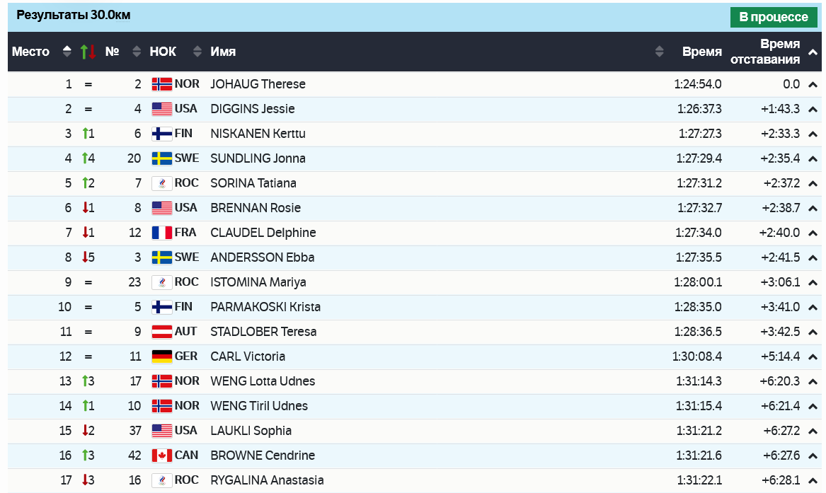
Task: Collapse all rows using header chevron
Action: tap(813, 52)
